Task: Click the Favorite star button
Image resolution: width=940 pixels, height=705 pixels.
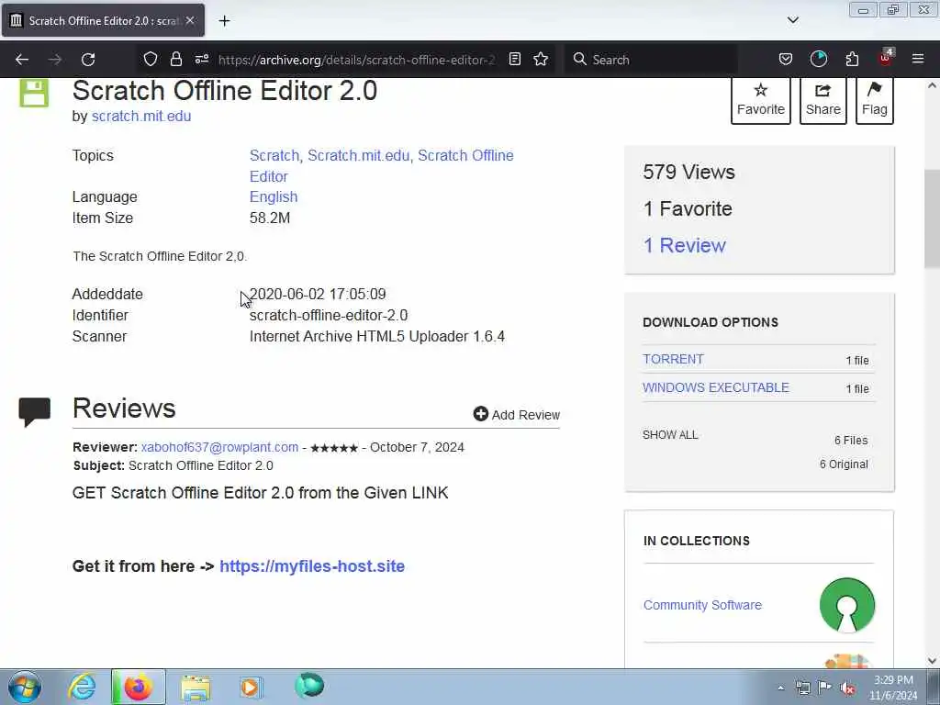Action: [x=761, y=99]
